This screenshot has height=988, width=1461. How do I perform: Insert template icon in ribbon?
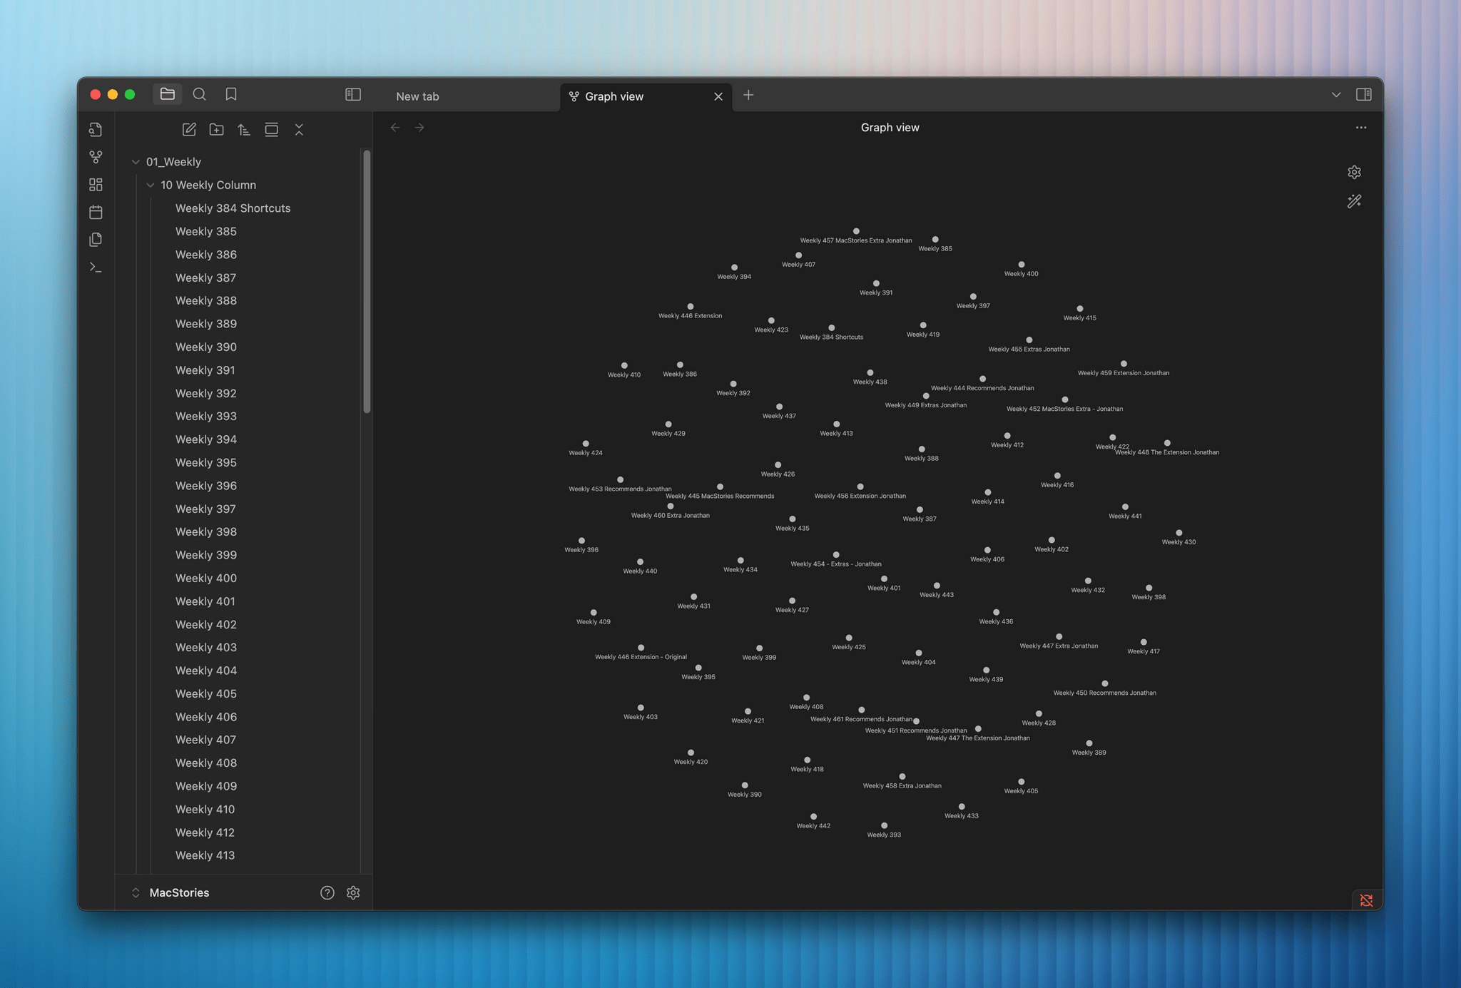[x=96, y=240]
